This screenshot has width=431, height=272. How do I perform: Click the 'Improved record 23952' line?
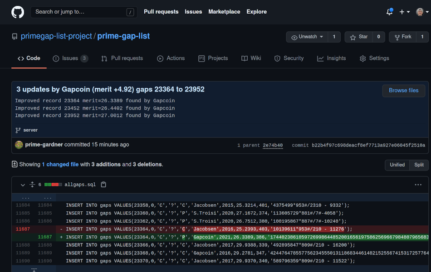point(95,115)
